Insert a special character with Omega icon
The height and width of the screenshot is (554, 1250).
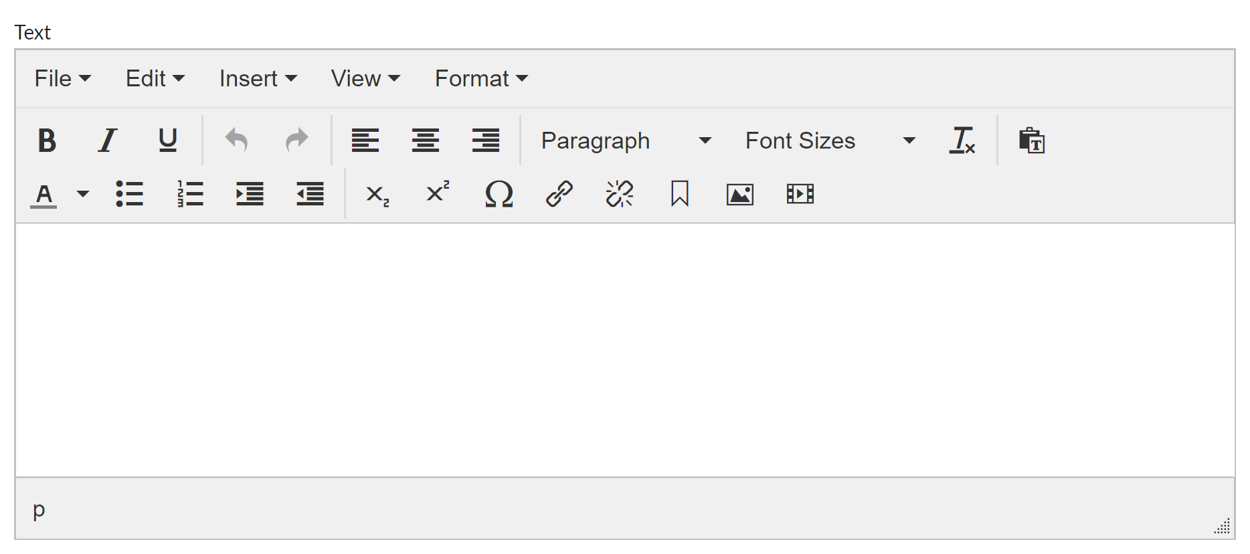[499, 195]
